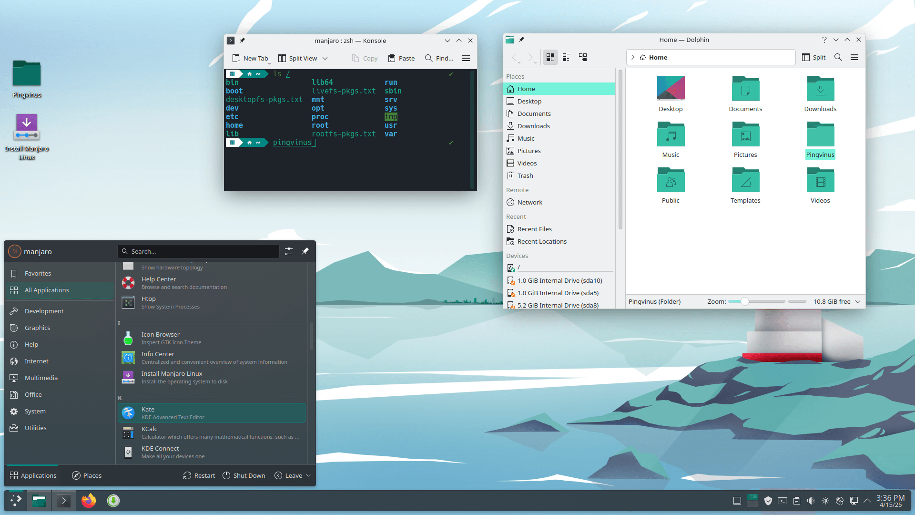Open Find in Konsole
The height and width of the screenshot is (515, 915).
pyautogui.click(x=439, y=58)
